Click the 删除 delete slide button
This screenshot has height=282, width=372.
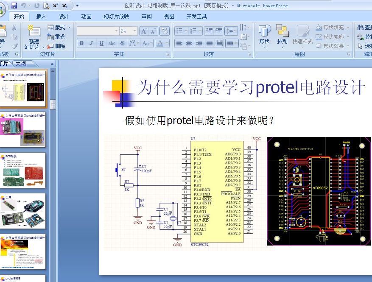pos(56,46)
